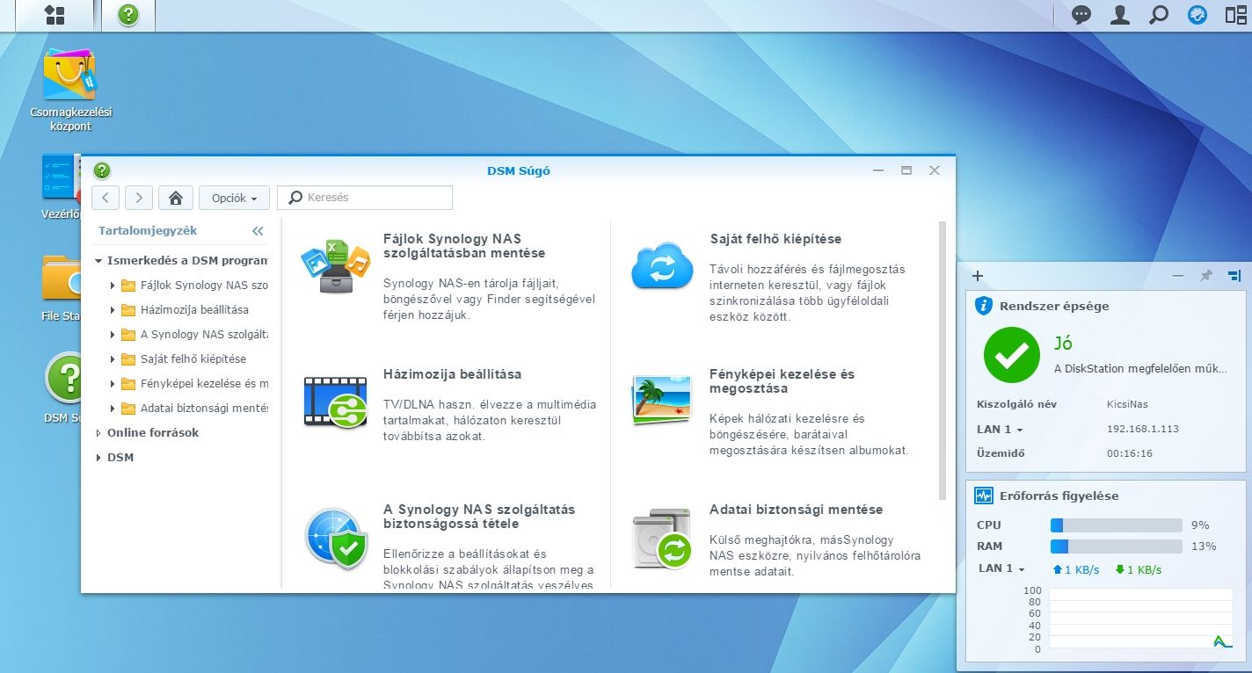This screenshot has width=1252, height=673.
Task: Click the Saját felhő cloud sync icon
Action: click(662, 265)
